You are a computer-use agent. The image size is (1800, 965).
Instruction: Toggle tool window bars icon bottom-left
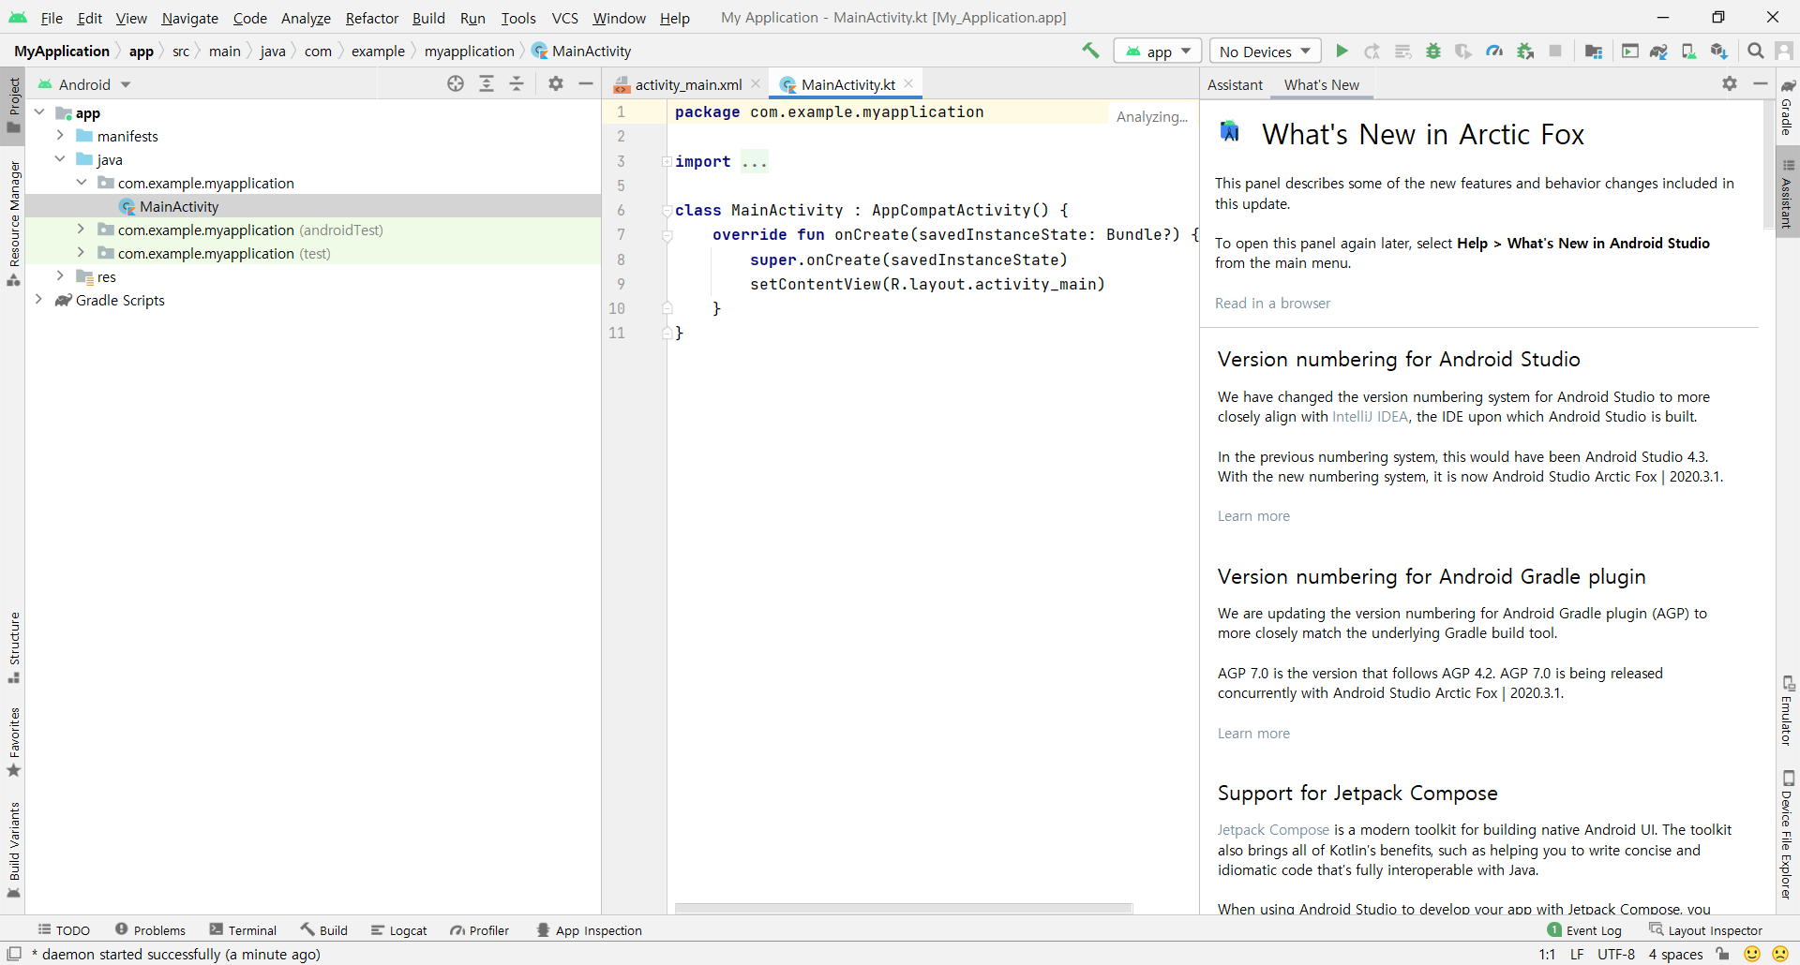(14, 954)
